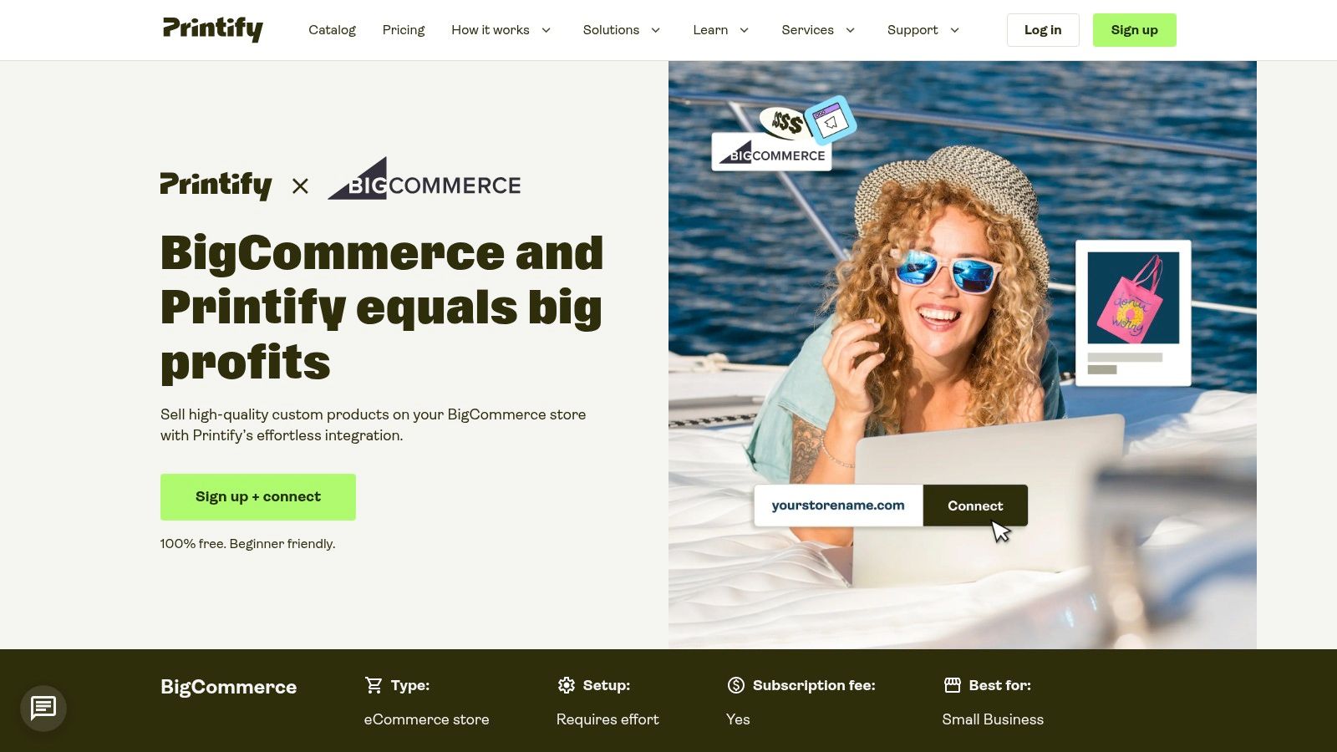Screen dimensions: 1337x752
Task: Click the gear icon next to Setup
Action: point(567,685)
